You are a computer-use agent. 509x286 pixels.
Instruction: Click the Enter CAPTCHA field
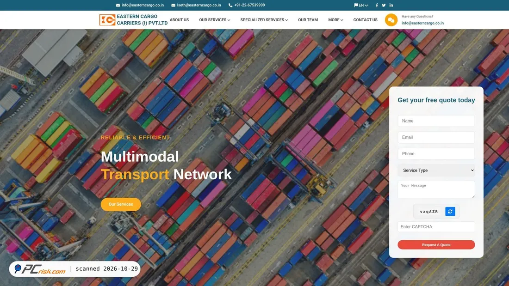436,227
